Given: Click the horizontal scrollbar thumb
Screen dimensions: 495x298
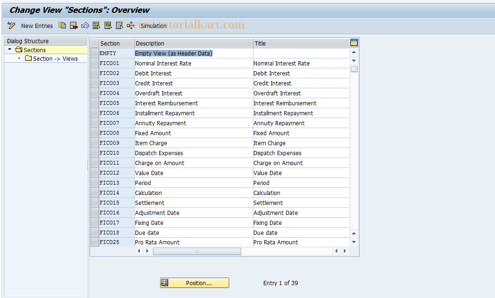Looking at the screenshot, I should tap(197, 251).
